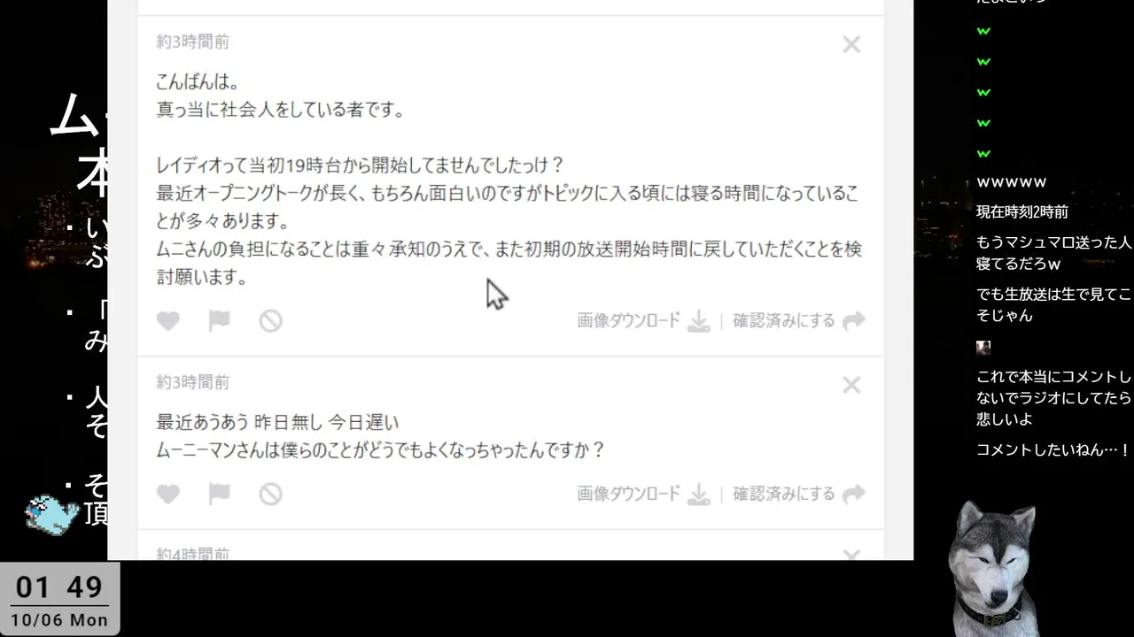The image size is (1134, 637).
Task: Click 確認済みにする on the second message
Action: pyautogui.click(x=784, y=494)
